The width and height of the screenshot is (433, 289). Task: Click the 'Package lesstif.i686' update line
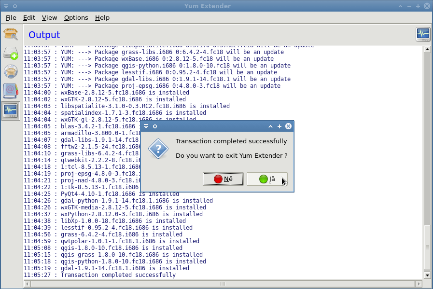pyautogui.click(x=151, y=72)
